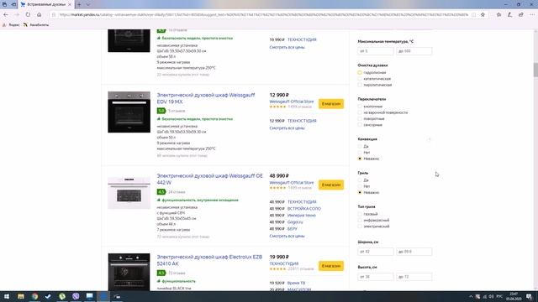The height and width of the screenshot is (302, 538).
Task: Select 'Неважно' under Гриль
Action: pos(360,193)
